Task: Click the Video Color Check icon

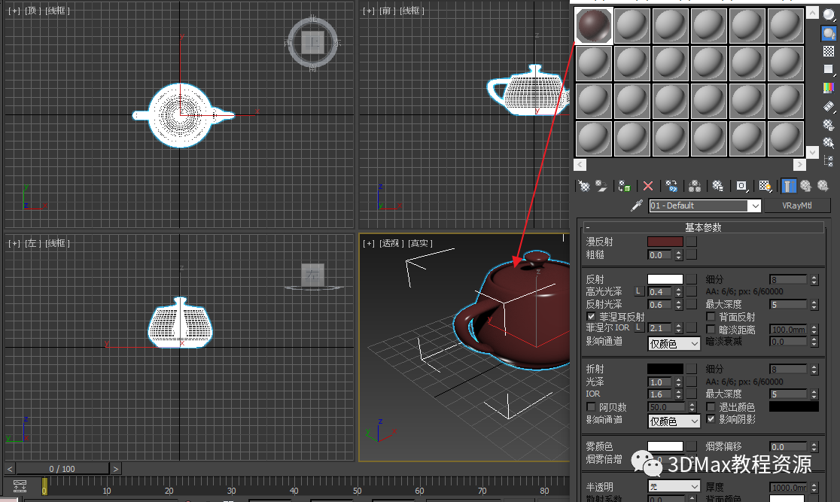Action: point(829,87)
